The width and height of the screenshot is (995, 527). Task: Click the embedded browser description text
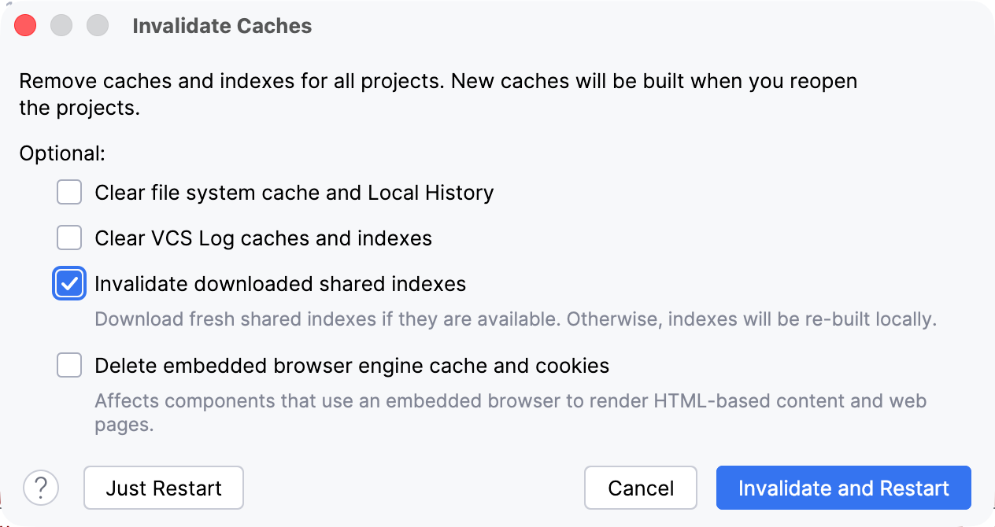512,400
